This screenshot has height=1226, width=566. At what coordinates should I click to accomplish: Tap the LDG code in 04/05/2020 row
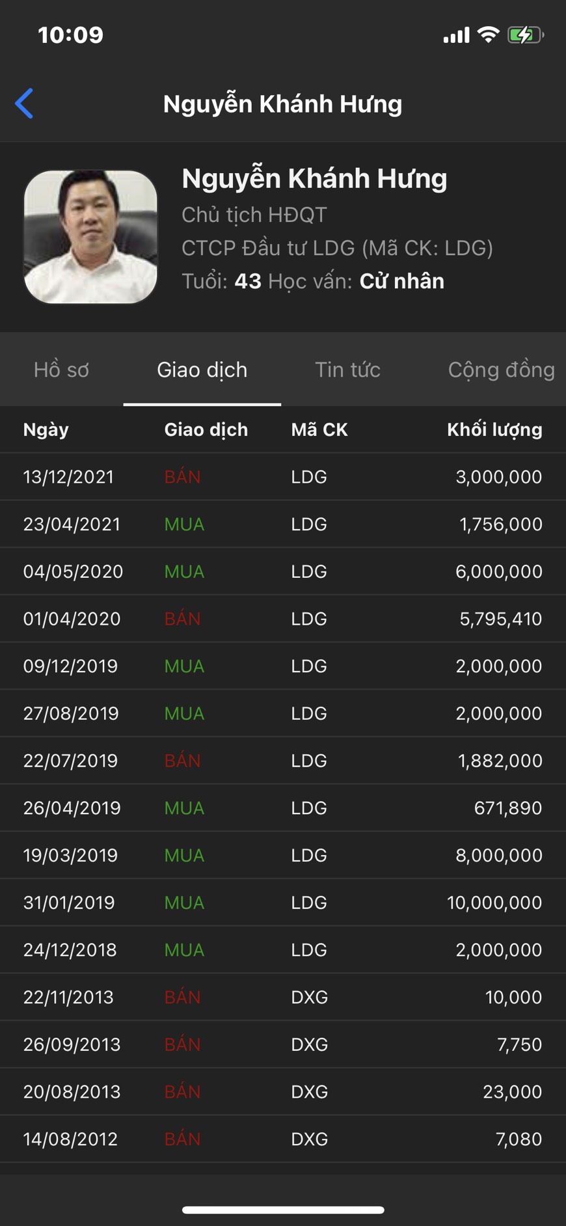pyautogui.click(x=309, y=571)
